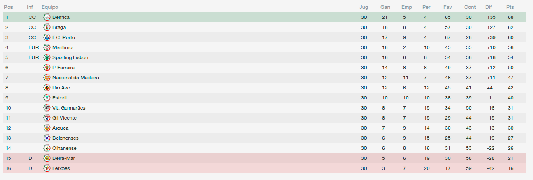Click the Rio Ave crest icon
Image resolution: width=533 pixels, height=180 pixels.
coord(47,88)
